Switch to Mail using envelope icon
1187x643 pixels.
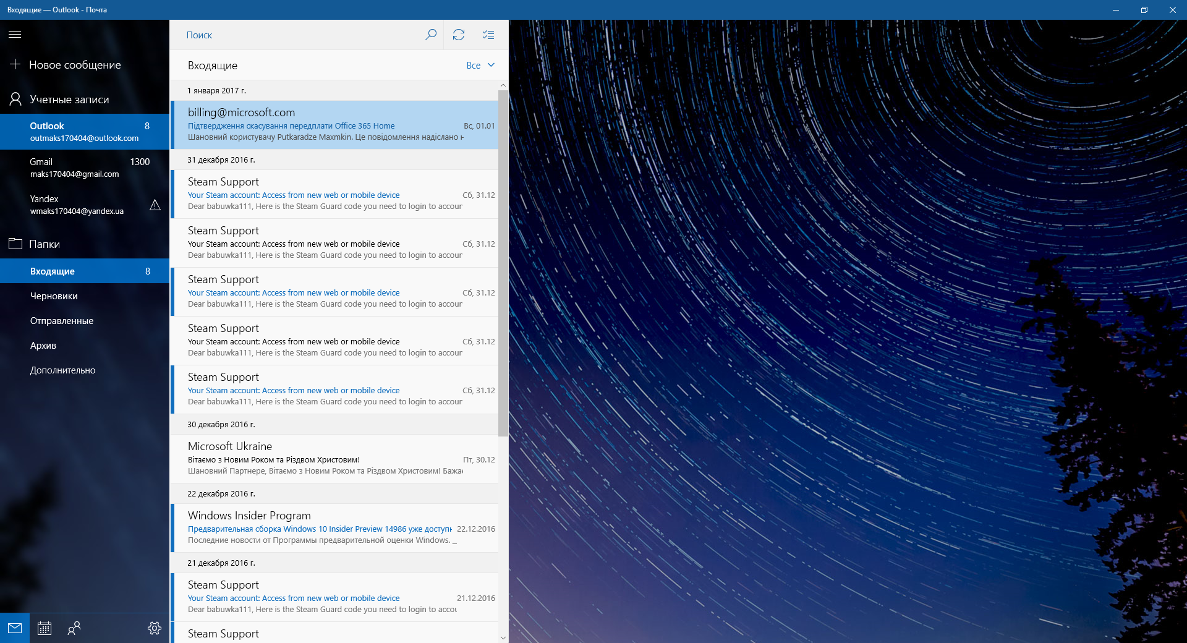(x=15, y=628)
